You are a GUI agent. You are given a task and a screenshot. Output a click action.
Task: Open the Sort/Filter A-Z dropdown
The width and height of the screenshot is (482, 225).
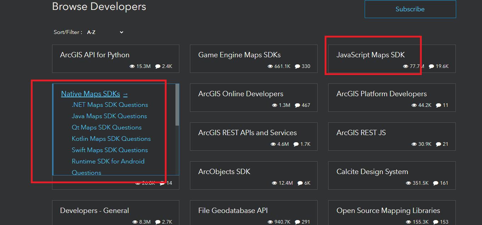coord(106,32)
